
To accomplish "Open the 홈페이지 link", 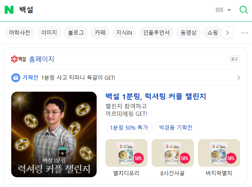I will click(42, 59).
